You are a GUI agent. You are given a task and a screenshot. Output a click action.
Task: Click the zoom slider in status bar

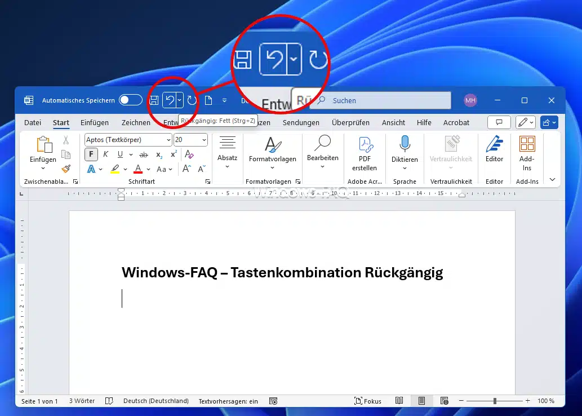(495, 401)
